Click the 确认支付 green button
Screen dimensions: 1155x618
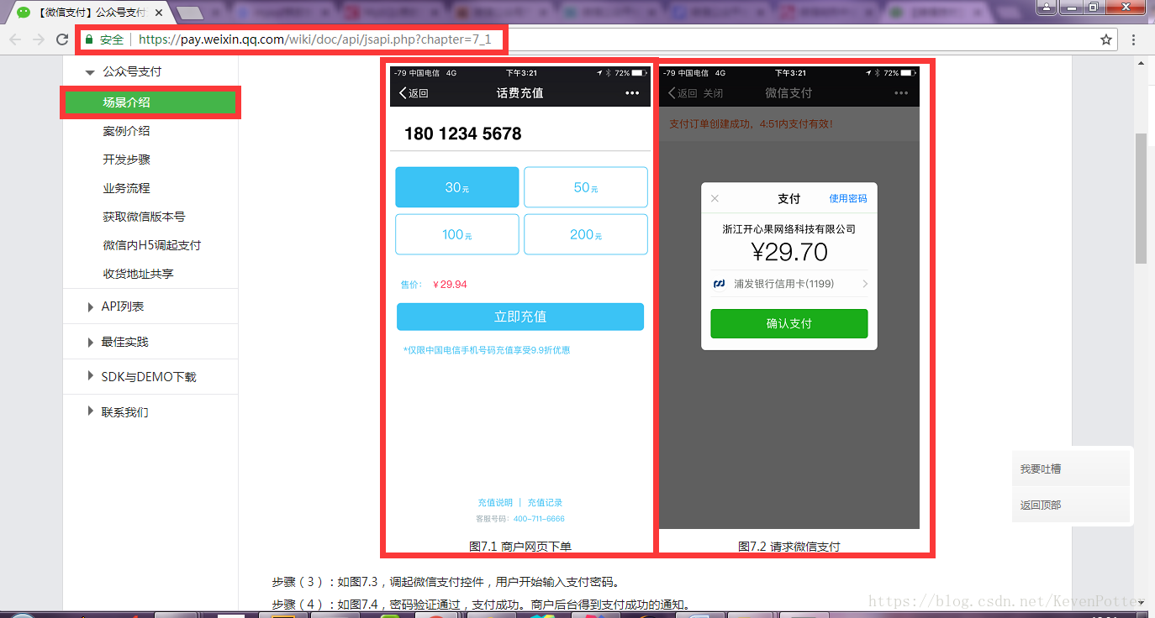(789, 323)
